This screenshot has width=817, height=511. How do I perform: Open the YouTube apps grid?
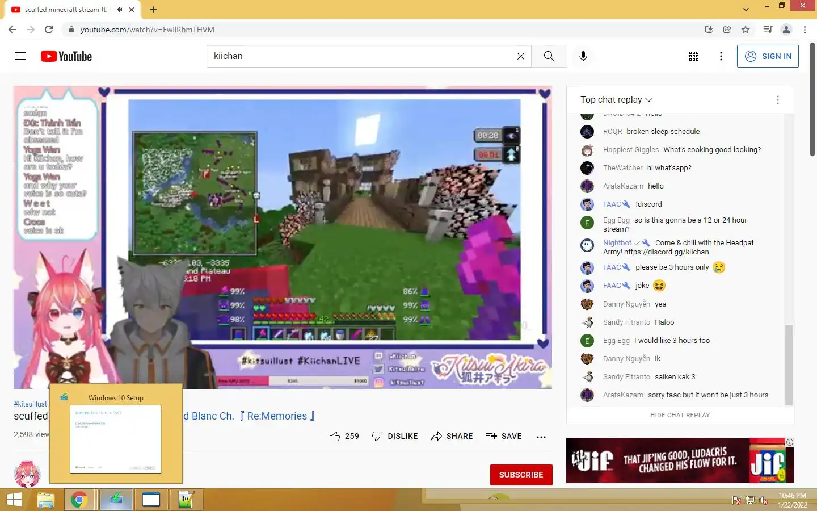tap(693, 56)
